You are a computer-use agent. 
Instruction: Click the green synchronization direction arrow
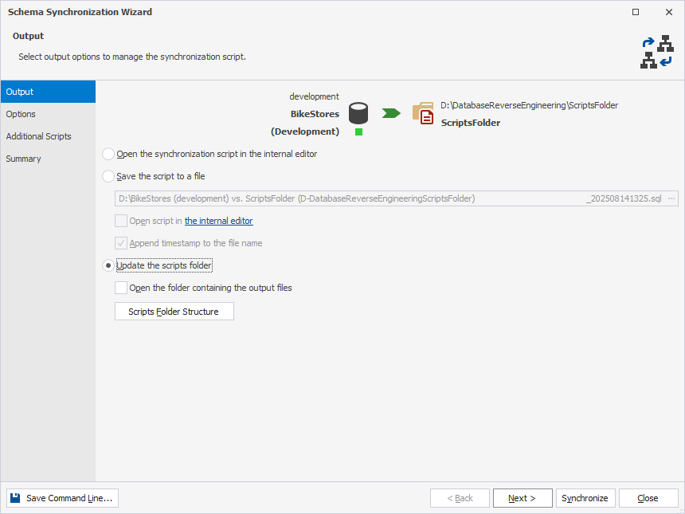pyautogui.click(x=389, y=113)
